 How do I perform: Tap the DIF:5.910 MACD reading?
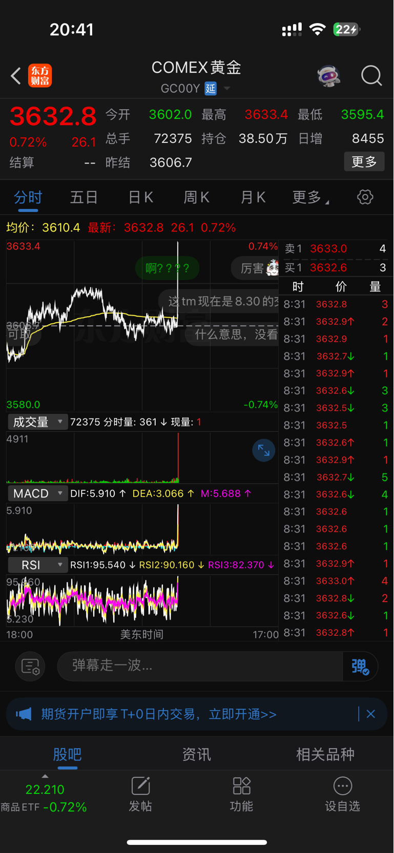point(98,493)
